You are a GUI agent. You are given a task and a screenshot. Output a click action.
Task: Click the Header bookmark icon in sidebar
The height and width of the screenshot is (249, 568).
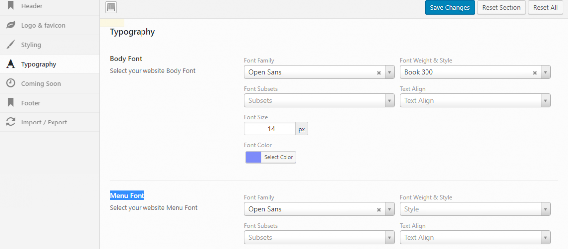(x=11, y=6)
